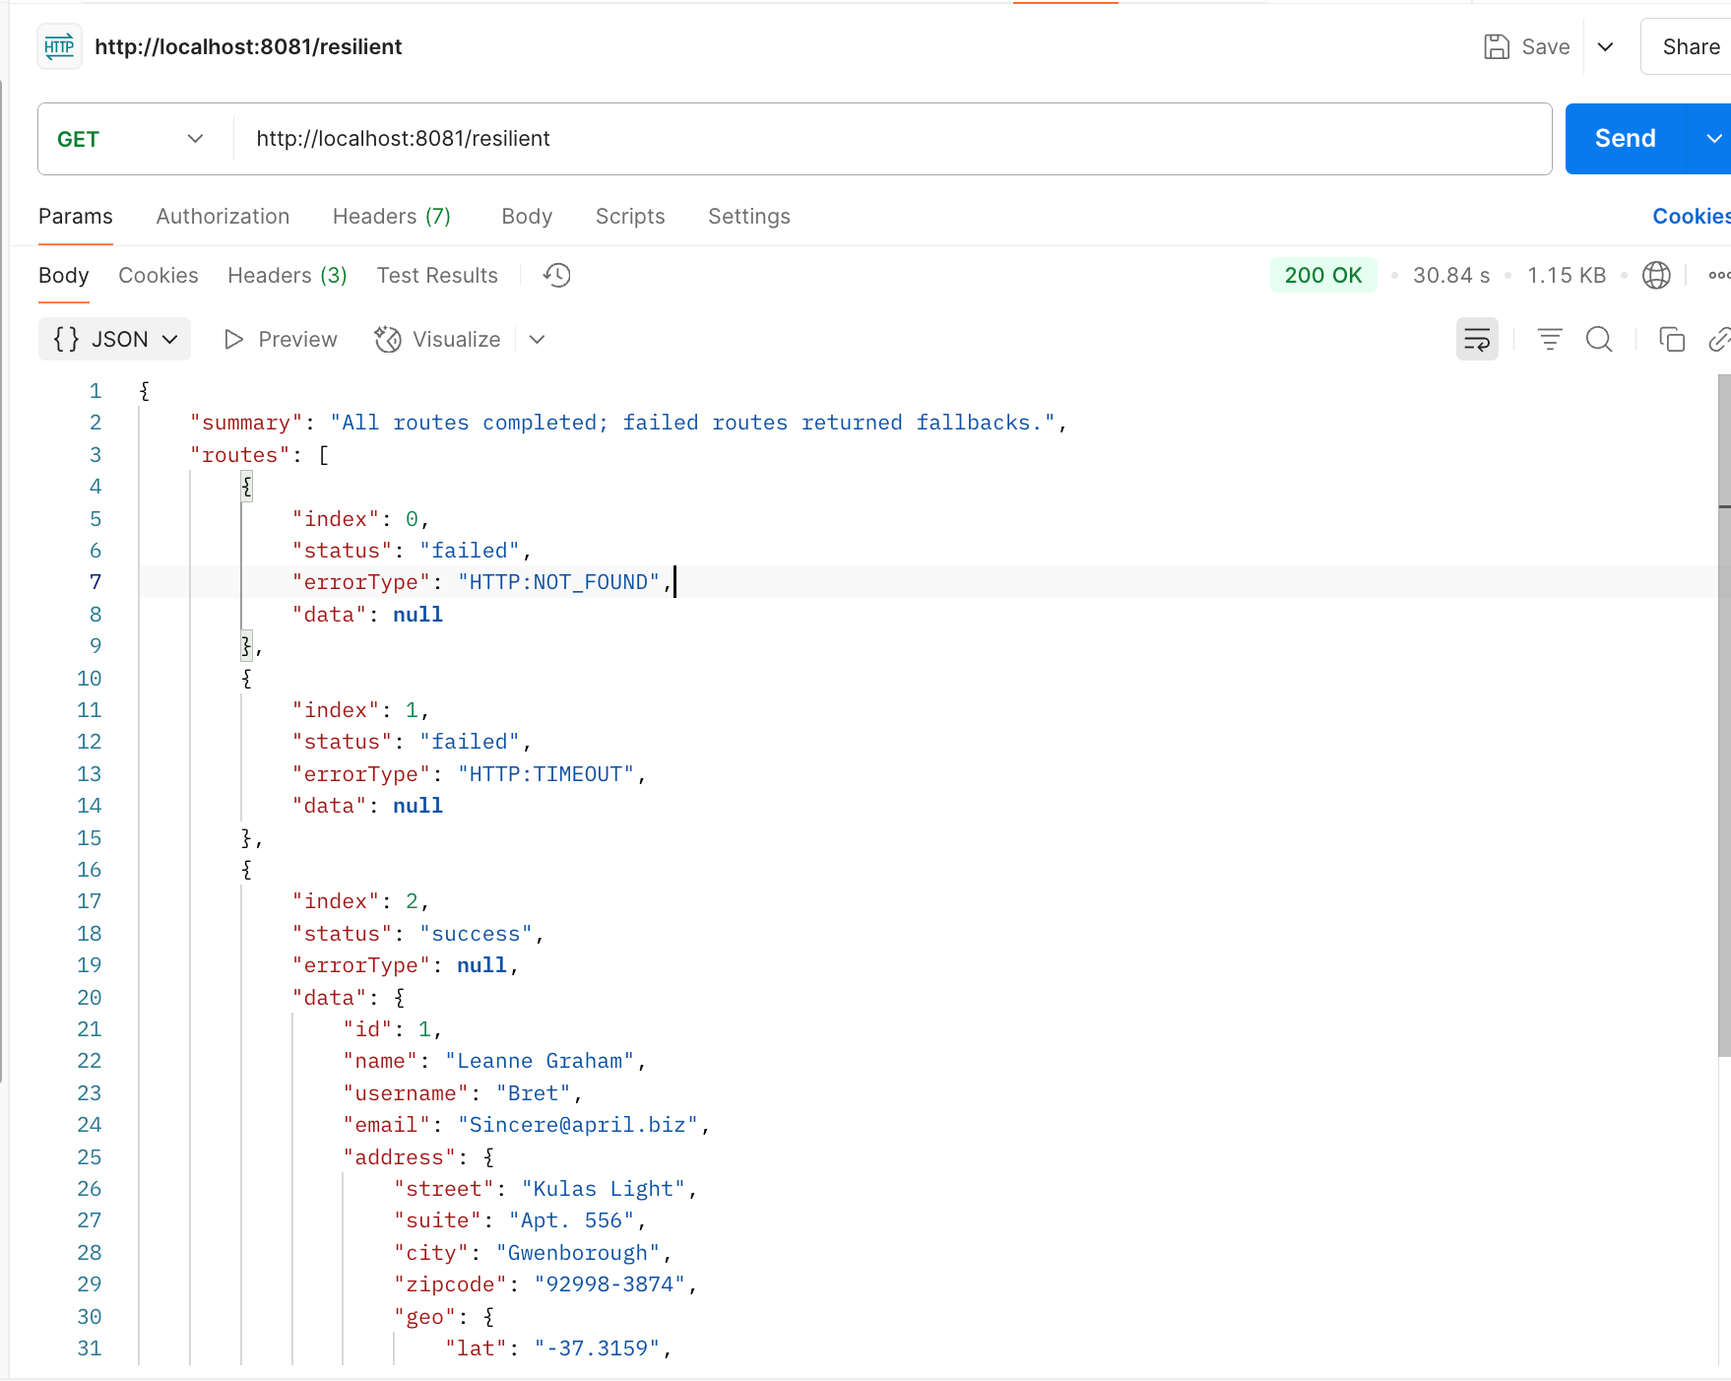
Task: Click line number 7 in gutter
Action: (x=96, y=582)
